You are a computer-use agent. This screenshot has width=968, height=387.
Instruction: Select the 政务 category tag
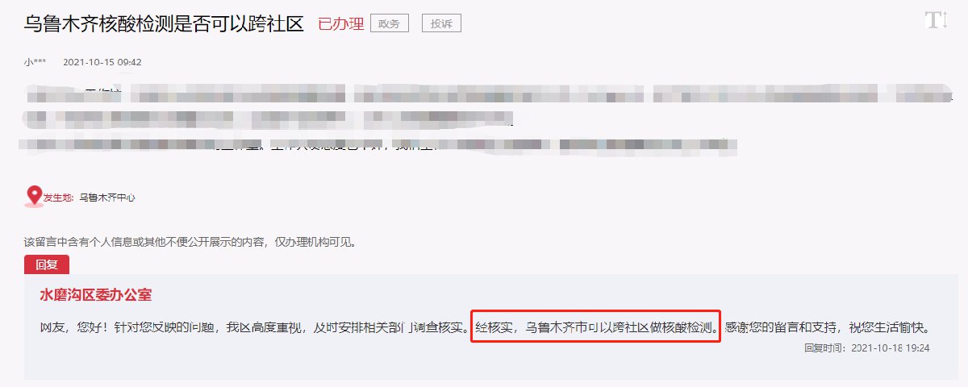[x=389, y=23]
